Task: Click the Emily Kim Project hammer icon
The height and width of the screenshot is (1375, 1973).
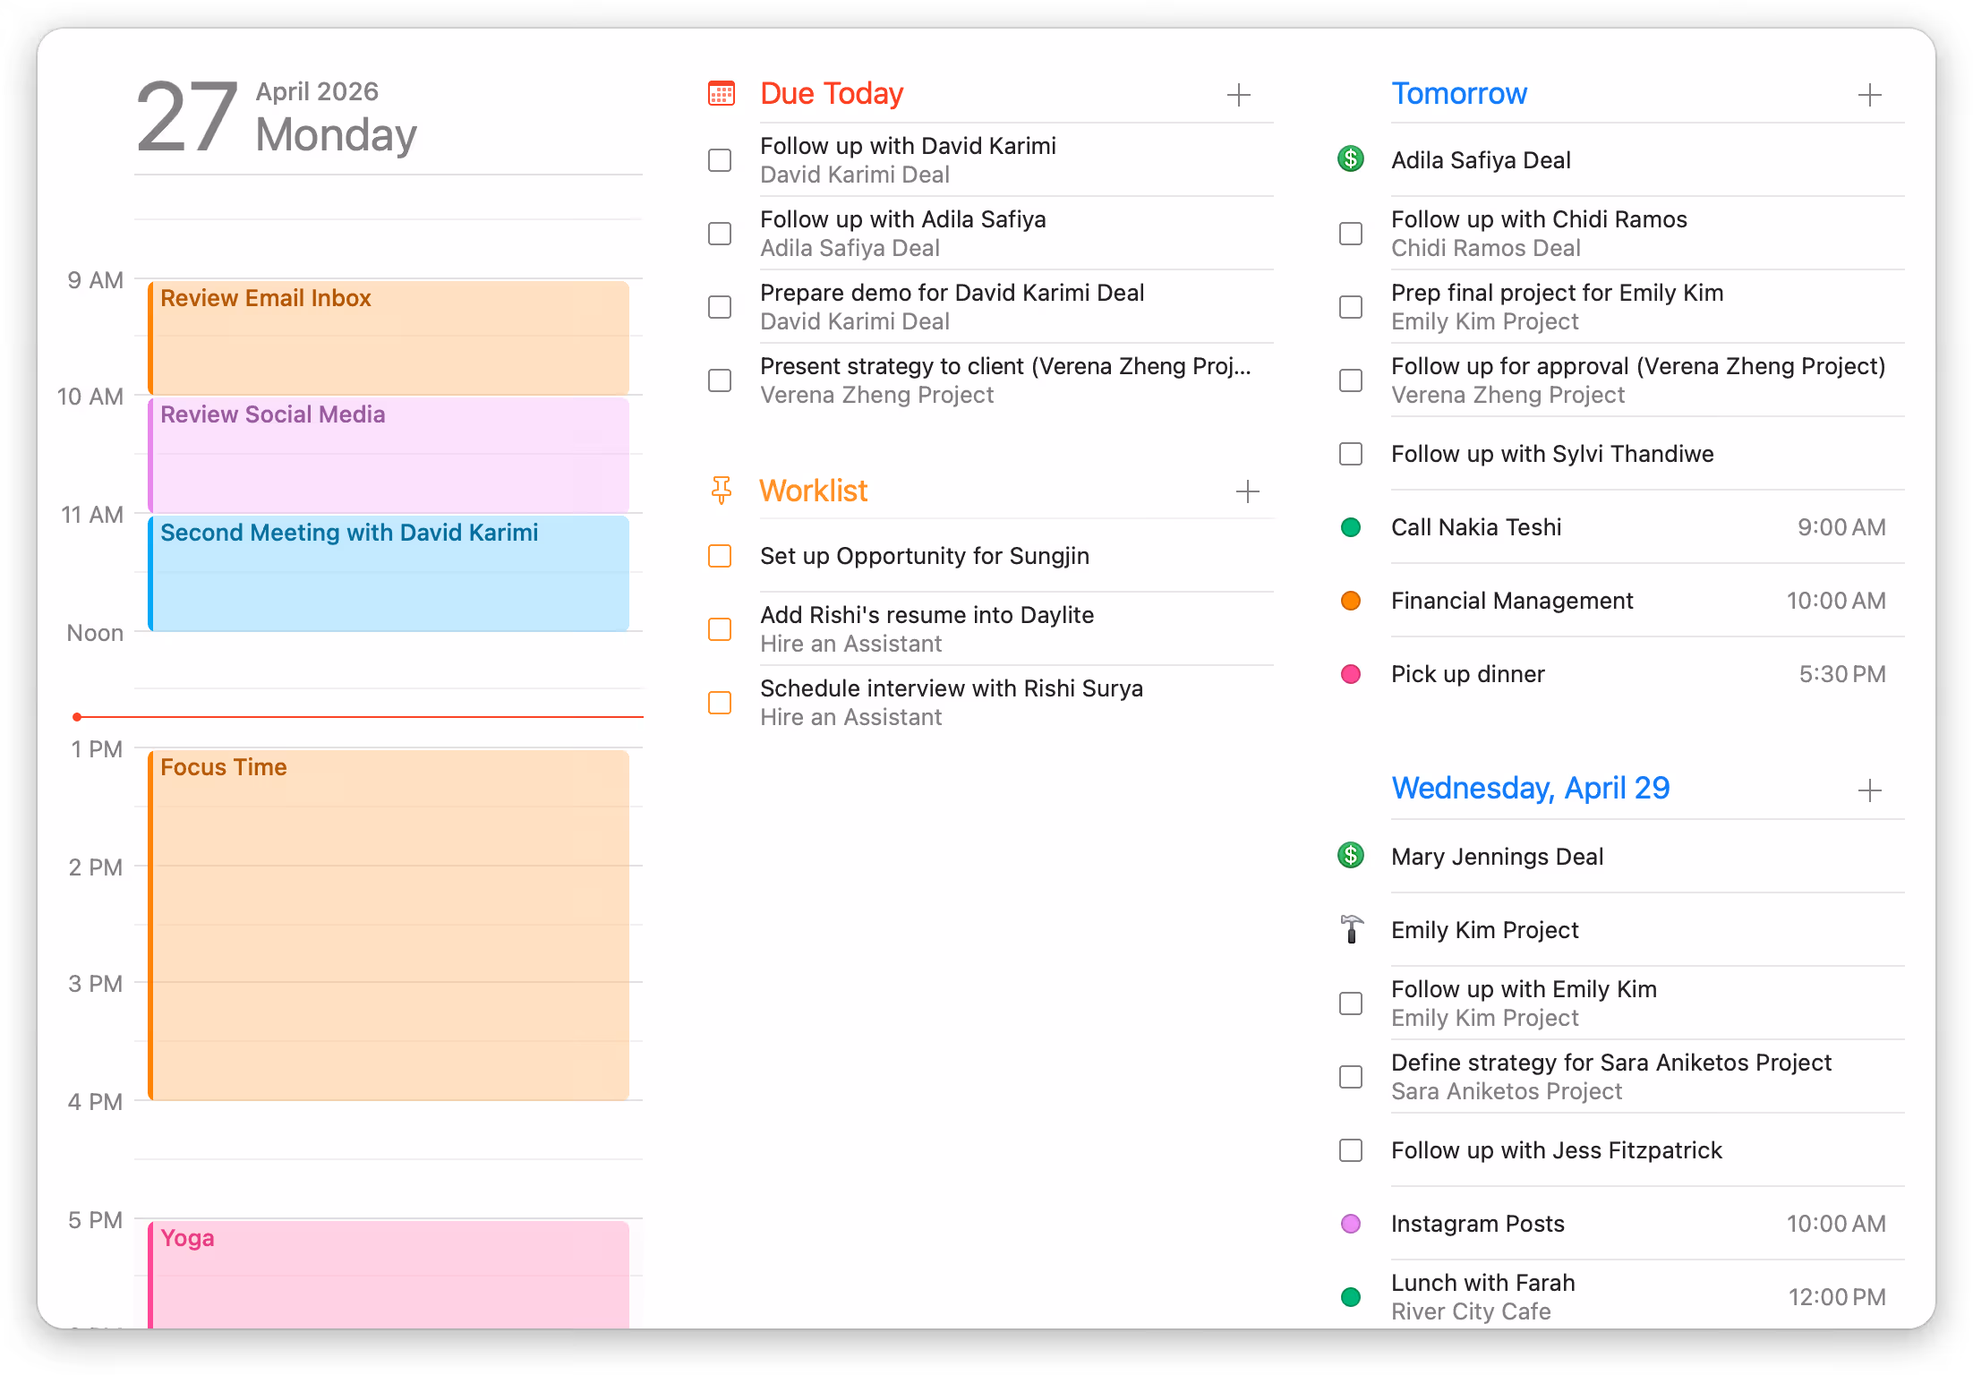Action: (x=1351, y=929)
